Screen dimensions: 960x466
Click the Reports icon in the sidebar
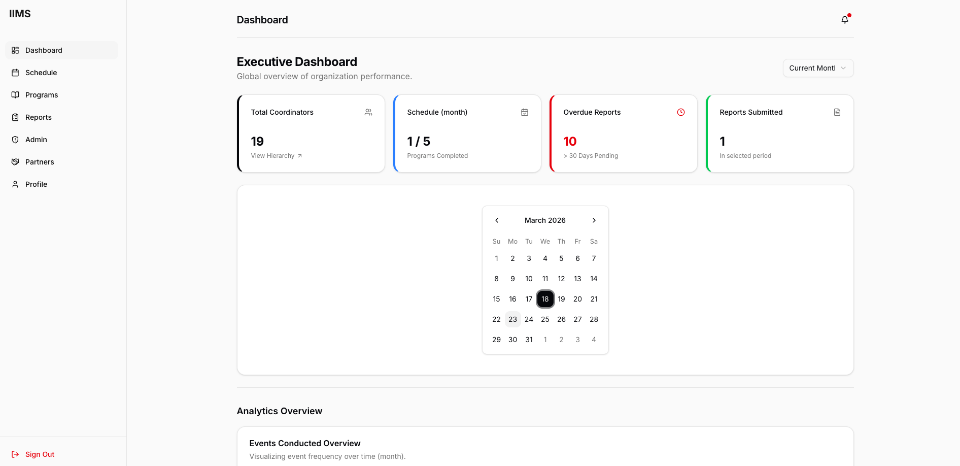[15, 117]
